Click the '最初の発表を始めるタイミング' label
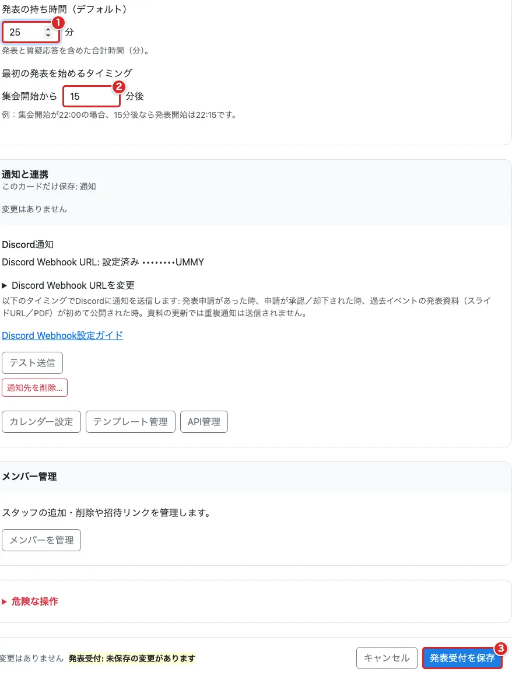Image resolution: width=512 pixels, height=679 pixels. [67, 73]
